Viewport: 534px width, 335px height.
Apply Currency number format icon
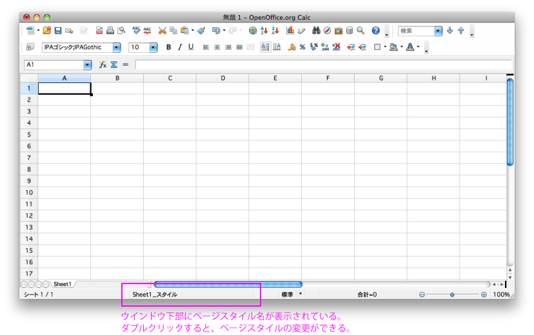292,47
